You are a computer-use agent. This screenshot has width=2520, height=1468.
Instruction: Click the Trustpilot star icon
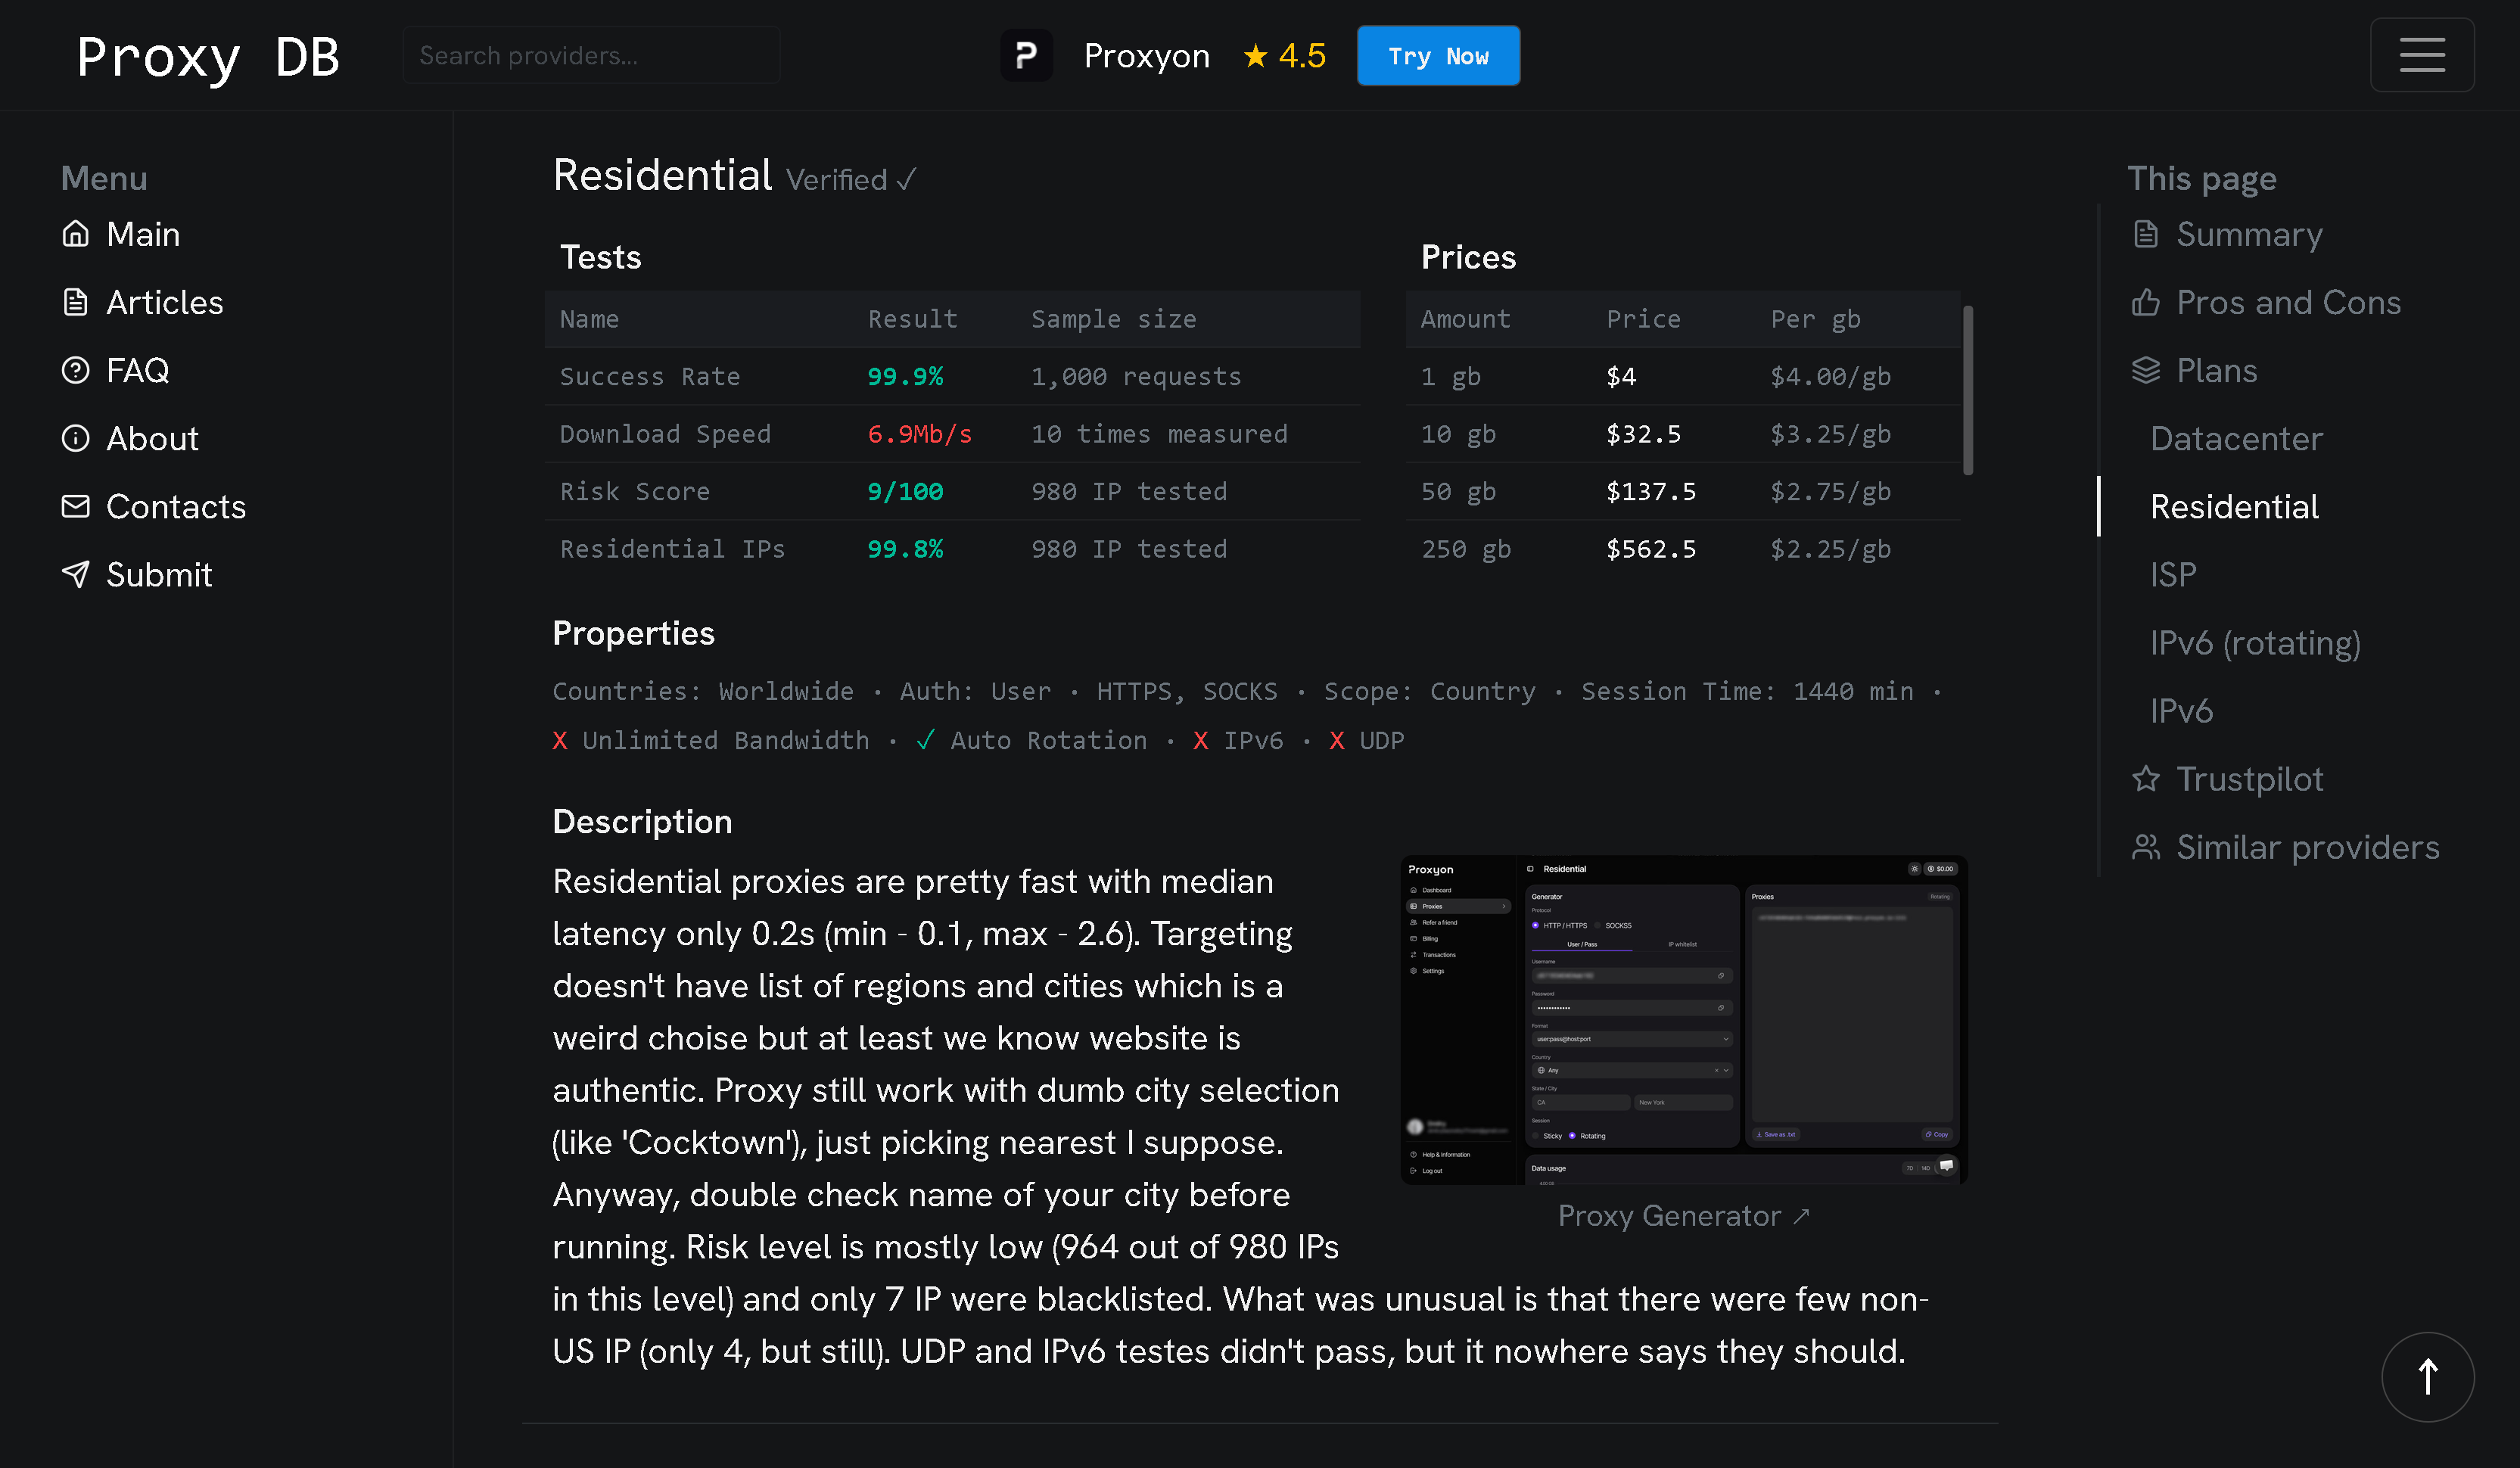point(2146,778)
